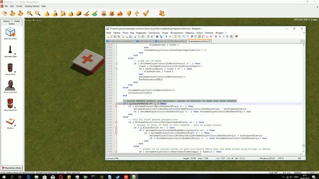Collapse the code fold at line 1715
Viewport: 319px width, 179px height.
(x=116, y=69)
